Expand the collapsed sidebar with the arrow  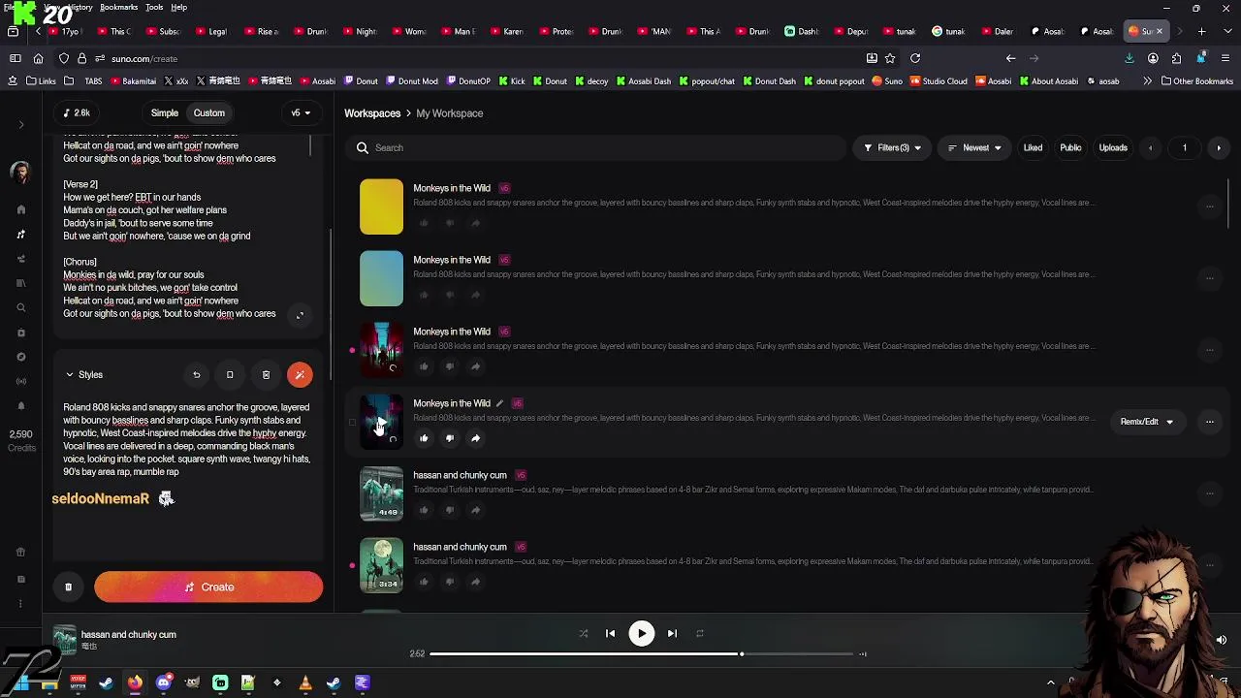click(x=21, y=125)
